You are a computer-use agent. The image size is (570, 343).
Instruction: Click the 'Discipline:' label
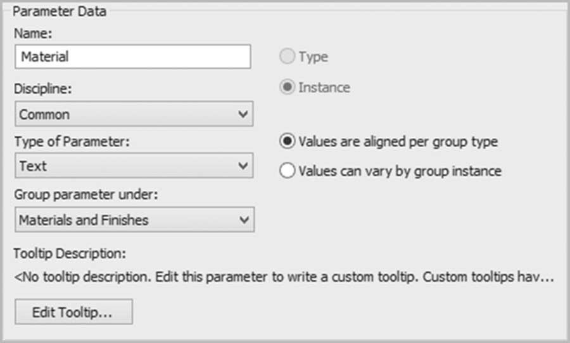[43, 88]
